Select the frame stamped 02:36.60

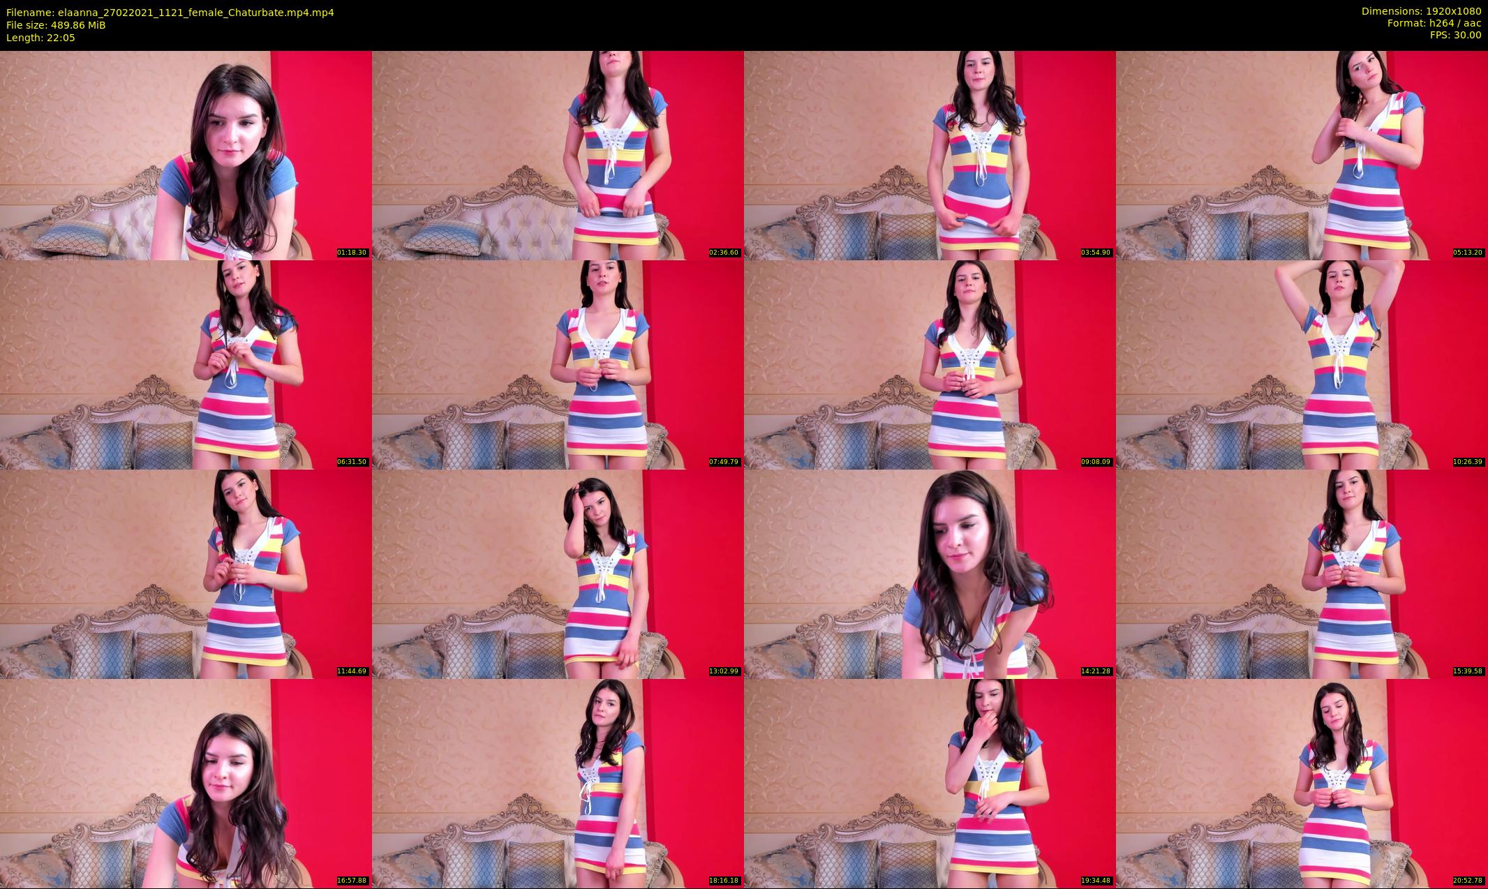[x=558, y=155]
